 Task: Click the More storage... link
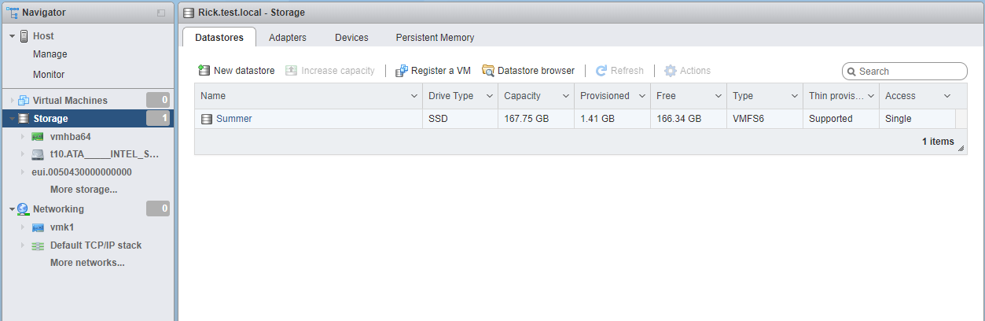pos(83,190)
